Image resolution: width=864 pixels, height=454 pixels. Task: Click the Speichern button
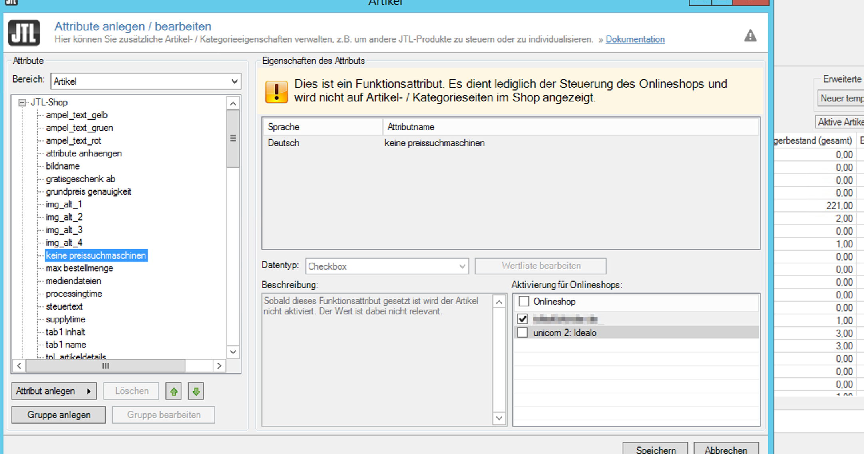click(x=655, y=449)
